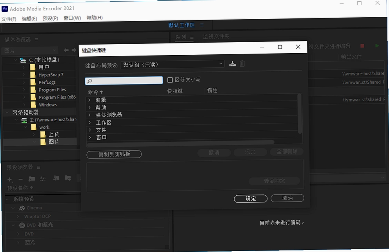Select the HyperSnap 7 folder
The image size is (389, 252).
(51, 75)
